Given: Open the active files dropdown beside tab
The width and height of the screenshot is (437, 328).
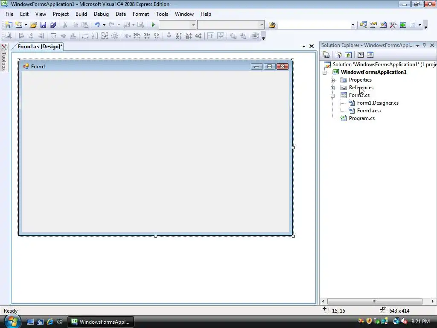Looking at the screenshot, I should click(x=304, y=46).
